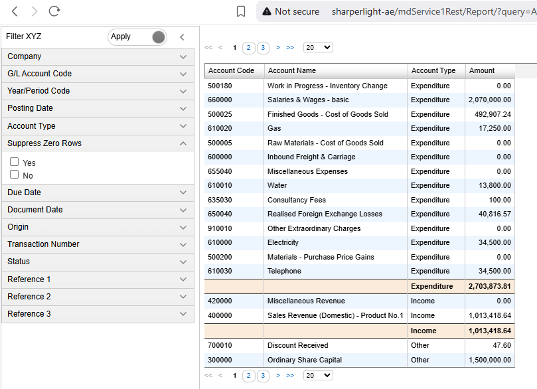Click the Discount Received cell
The image size is (537, 389).
[336, 345]
